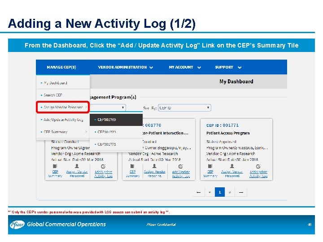Pick CEP001771 in the submenu

click(116, 144)
